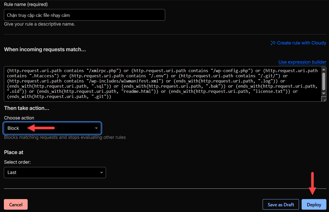329x212 pixels.
Task: Click the expression editor resize handle
Action: pos(324,99)
